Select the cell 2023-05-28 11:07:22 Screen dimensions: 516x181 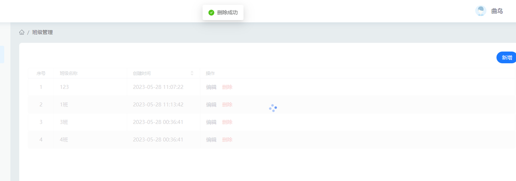click(x=163, y=87)
